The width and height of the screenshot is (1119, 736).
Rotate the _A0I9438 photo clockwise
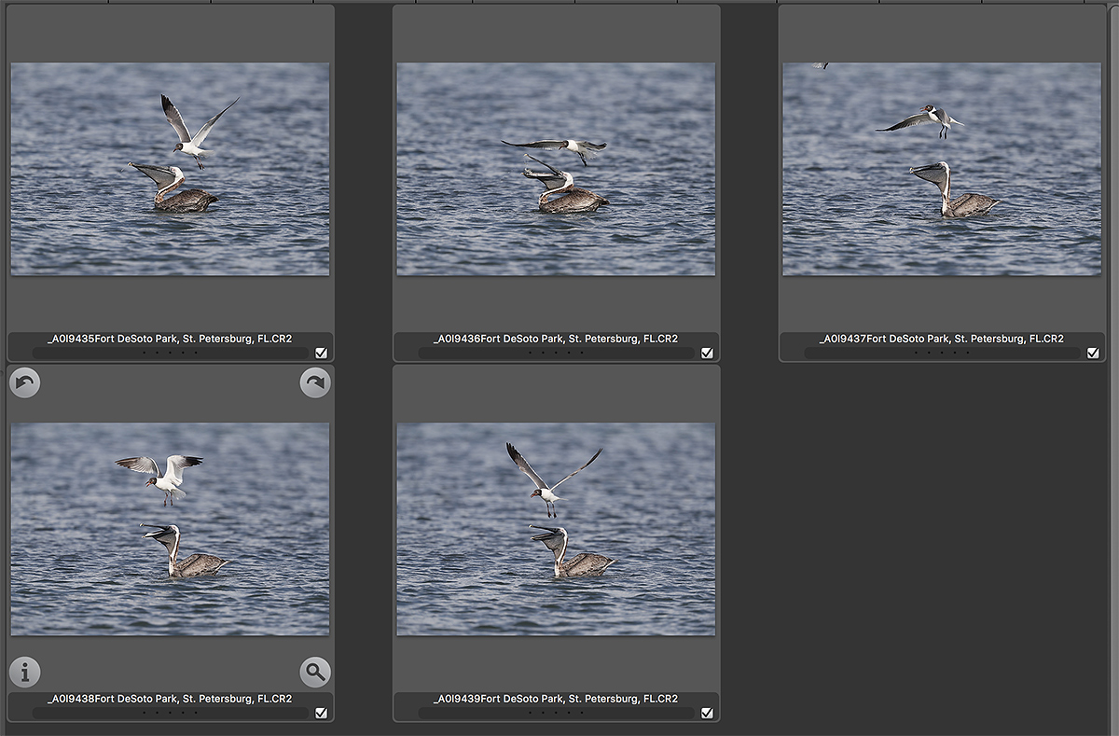315,382
